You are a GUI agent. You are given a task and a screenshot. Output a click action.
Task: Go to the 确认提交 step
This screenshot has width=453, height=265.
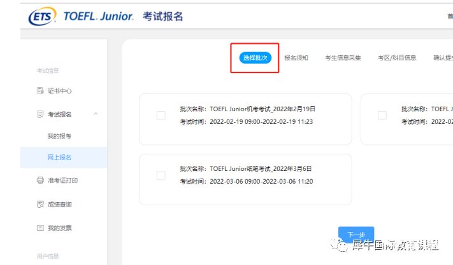(443, 58)
